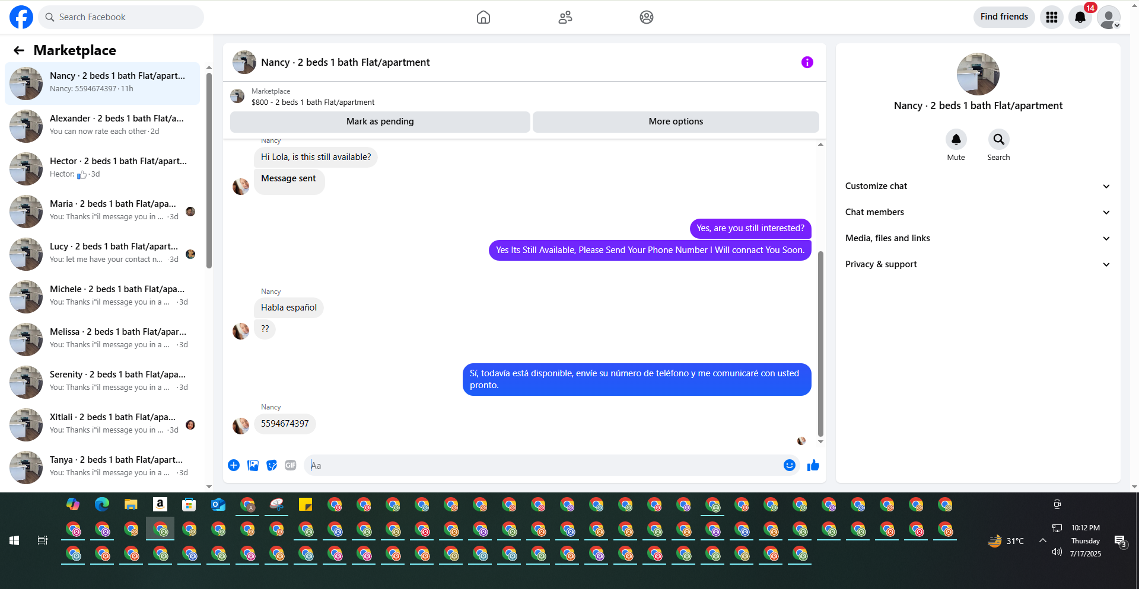Open Amazon app from the taskbar

pos(160,505)
